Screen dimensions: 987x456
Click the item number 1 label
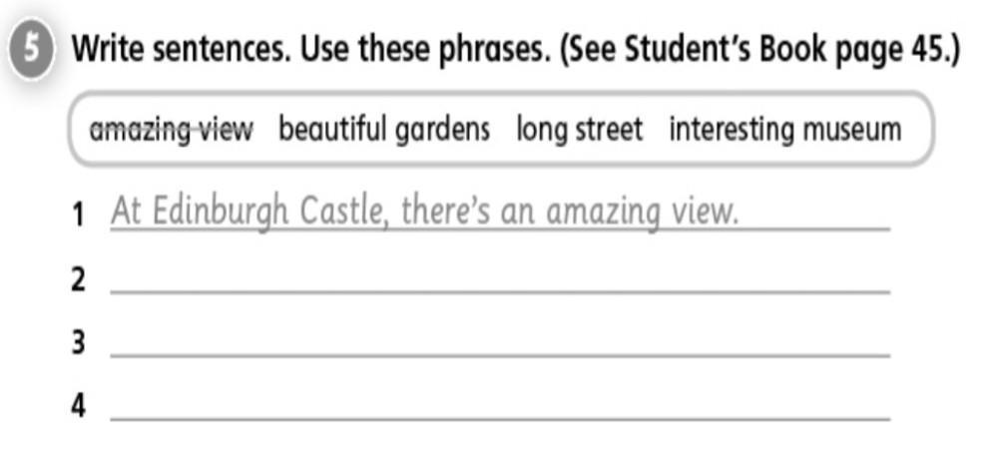tap(78, 216)
